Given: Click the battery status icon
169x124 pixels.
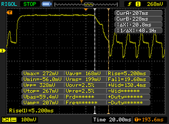Looking at the screenshot, I should pyautogui.click(x=47, y=4).
